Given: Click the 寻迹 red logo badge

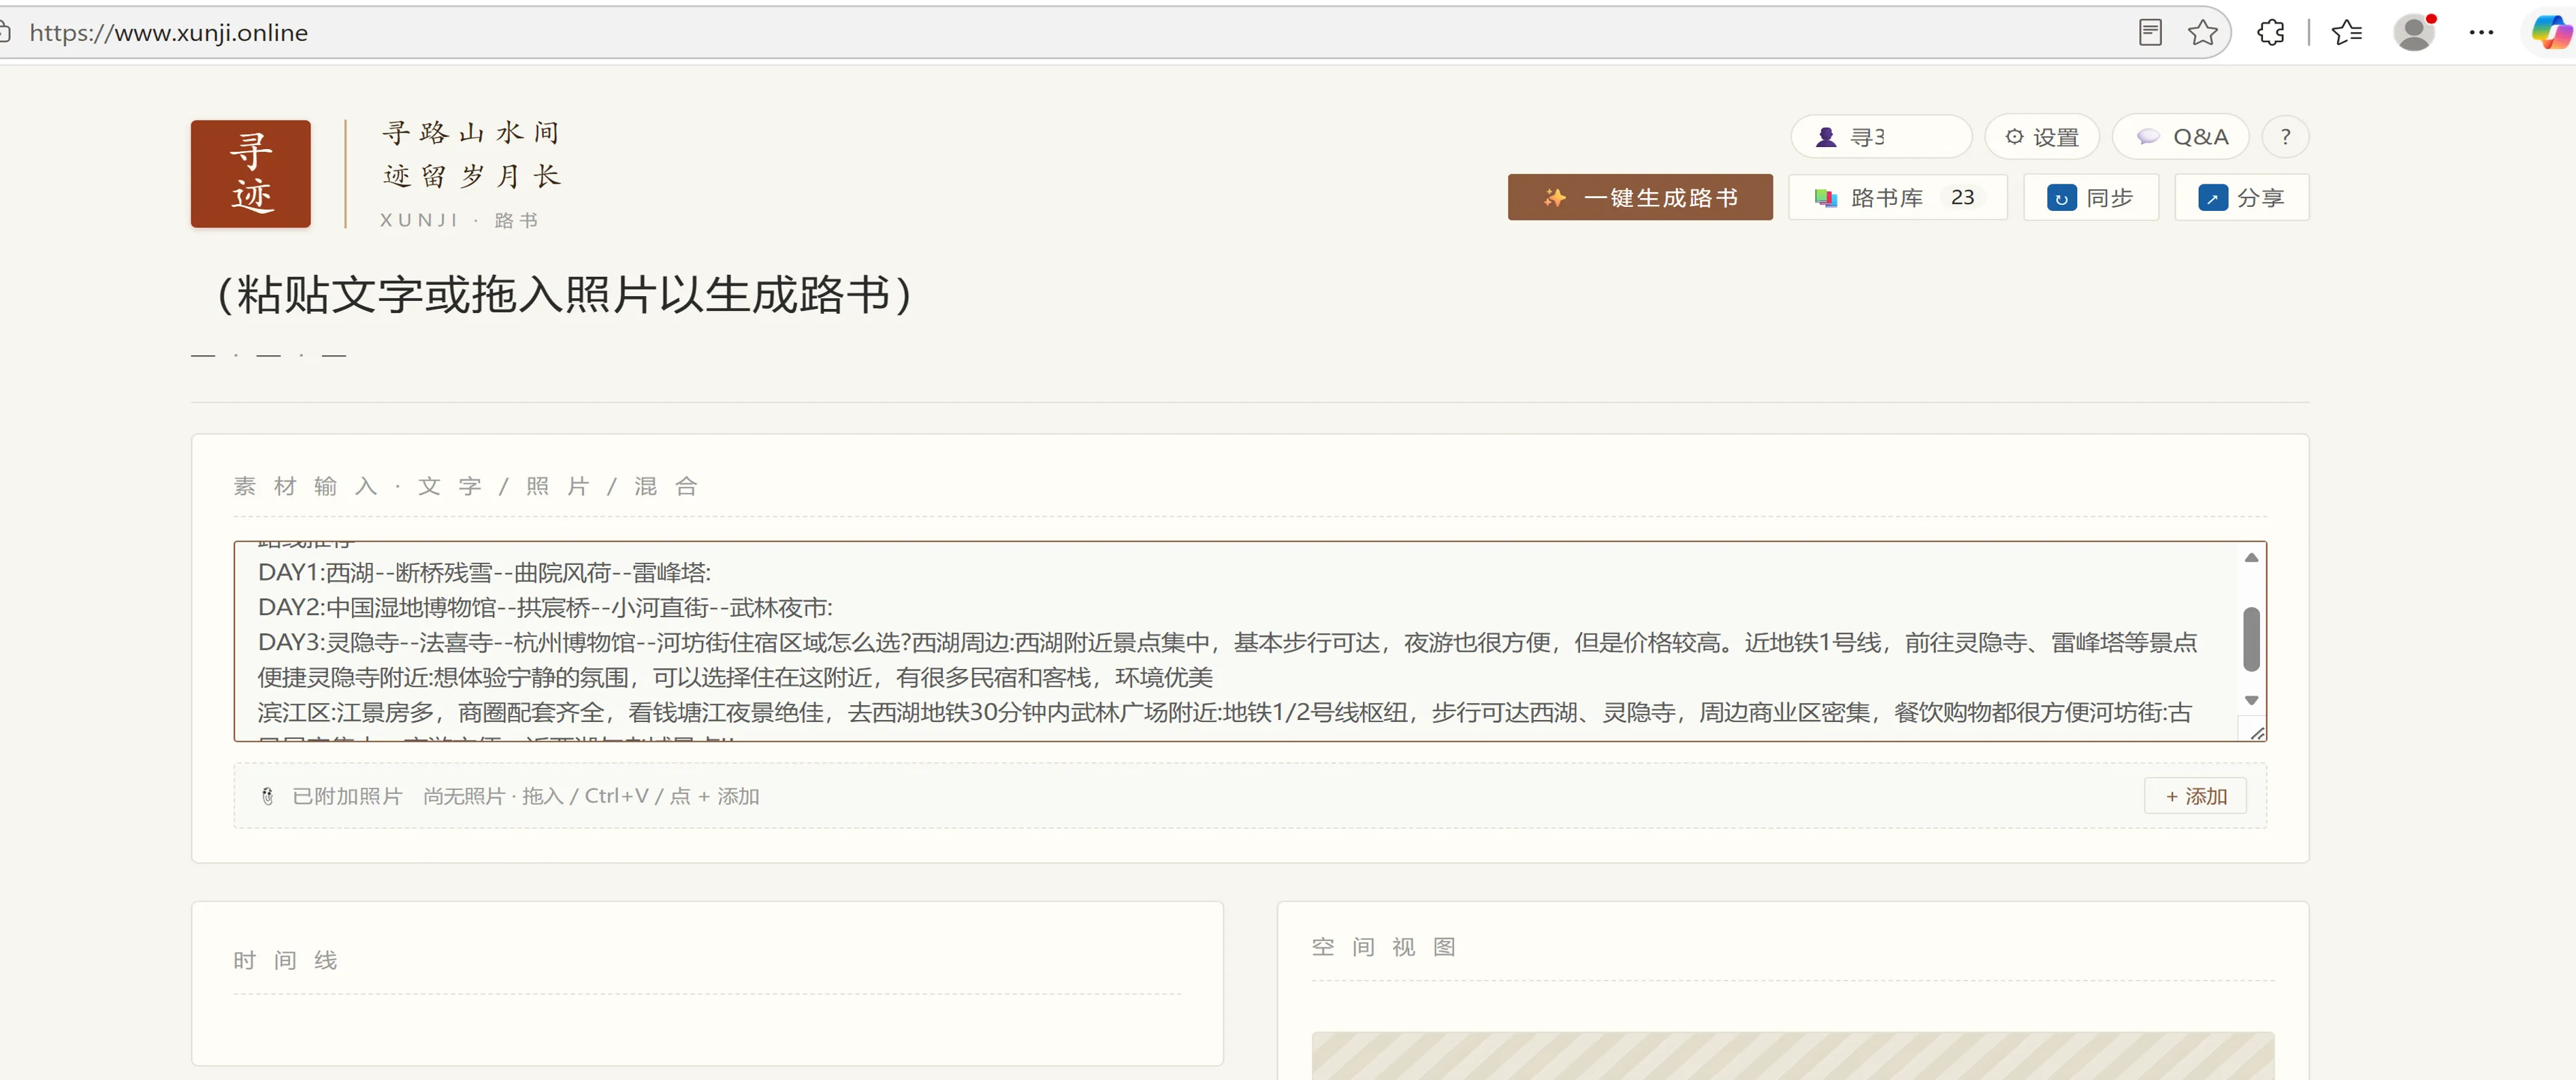Looking at the screenshot, I should coord(250,174).
